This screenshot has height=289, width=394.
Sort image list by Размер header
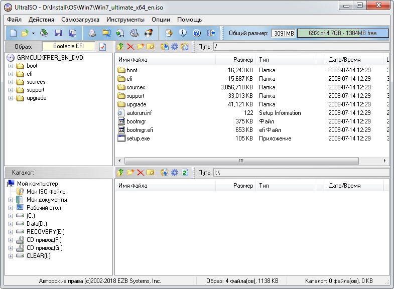tap(236, 60)
